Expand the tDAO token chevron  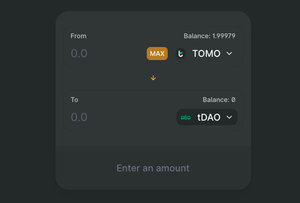(x=229, y=117)
